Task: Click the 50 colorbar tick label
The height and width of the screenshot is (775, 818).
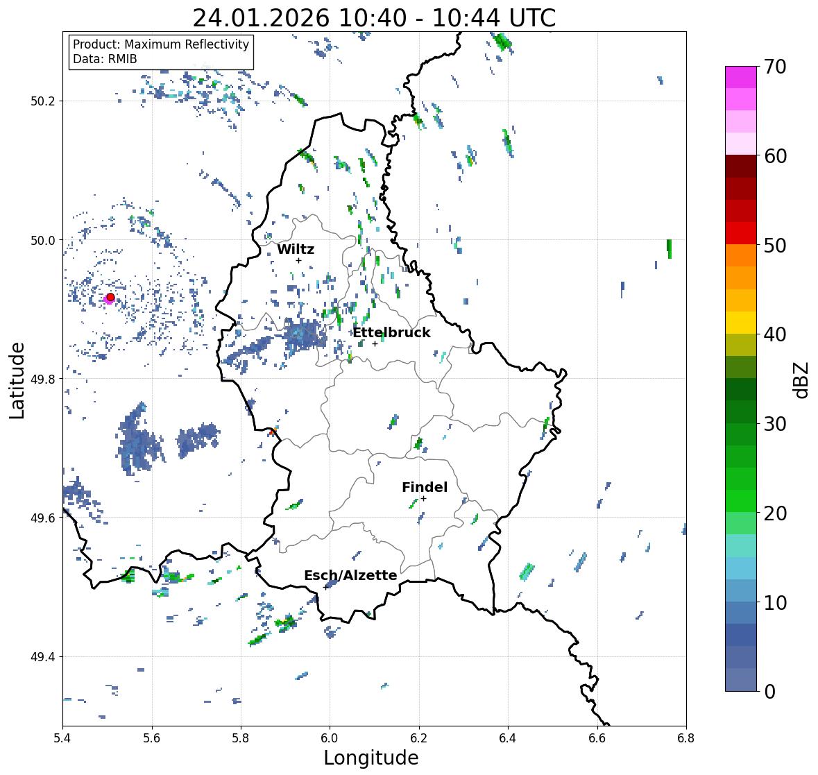Action: [775, 245]
